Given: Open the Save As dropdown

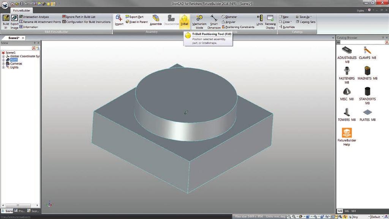Looking at the screenshot, I should coord(304,17).
